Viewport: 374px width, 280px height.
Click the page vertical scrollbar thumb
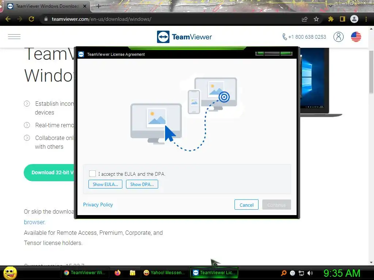point(371,71)
